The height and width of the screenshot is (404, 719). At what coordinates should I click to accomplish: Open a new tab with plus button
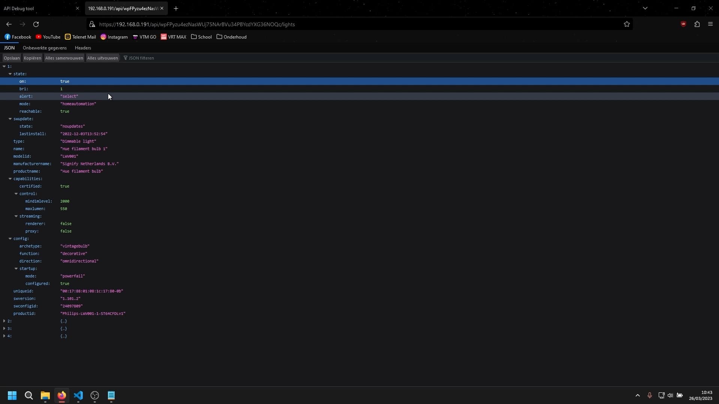(176, 8)
